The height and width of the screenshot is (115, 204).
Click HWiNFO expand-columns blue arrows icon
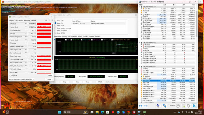pos(140,106)
